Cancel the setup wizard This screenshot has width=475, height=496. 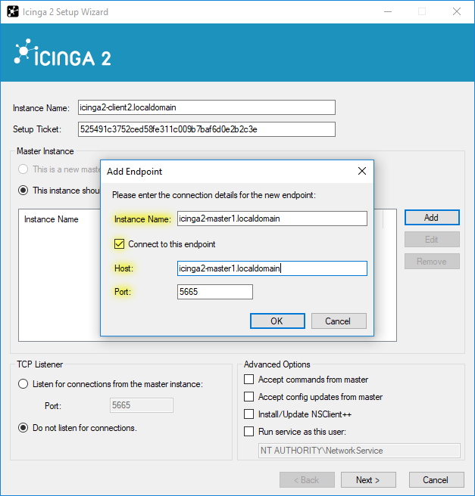(436, 480)
